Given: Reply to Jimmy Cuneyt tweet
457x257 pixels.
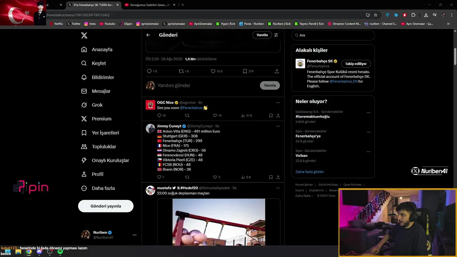Looking at the screenshot, I should 159,177.
